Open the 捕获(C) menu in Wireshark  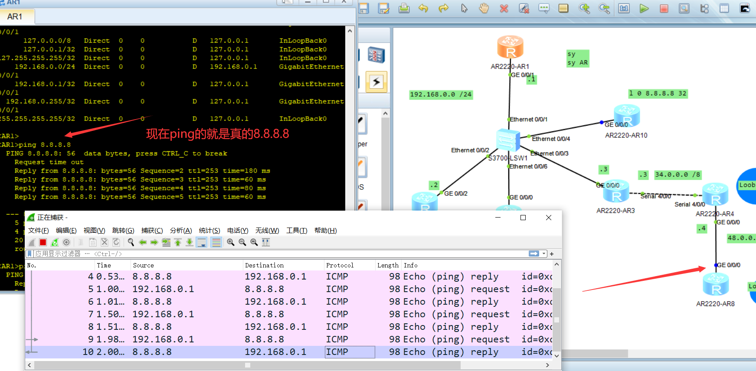pos(152,231)
